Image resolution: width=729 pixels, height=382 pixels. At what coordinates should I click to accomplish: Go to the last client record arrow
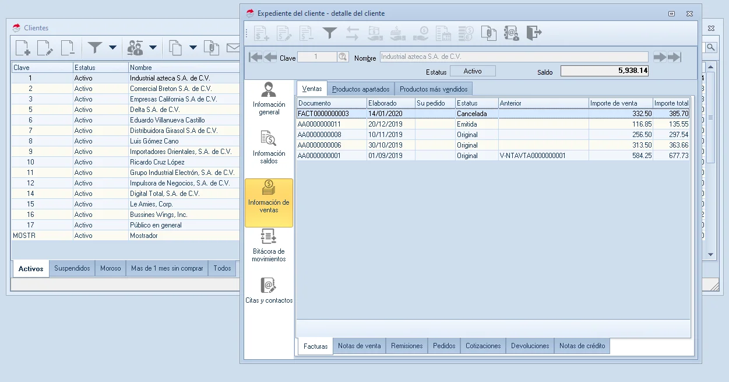[x=674, y=57]
